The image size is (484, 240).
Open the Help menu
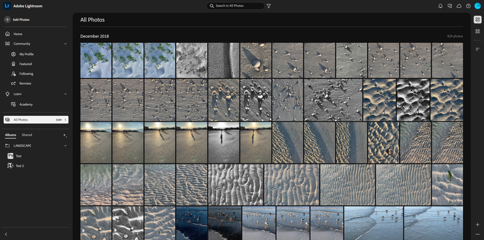click(x=468, y=6)
